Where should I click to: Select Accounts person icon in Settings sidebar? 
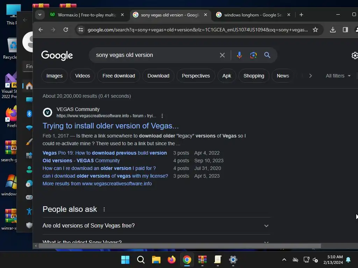pyautogui.click(x=29, y=170)
